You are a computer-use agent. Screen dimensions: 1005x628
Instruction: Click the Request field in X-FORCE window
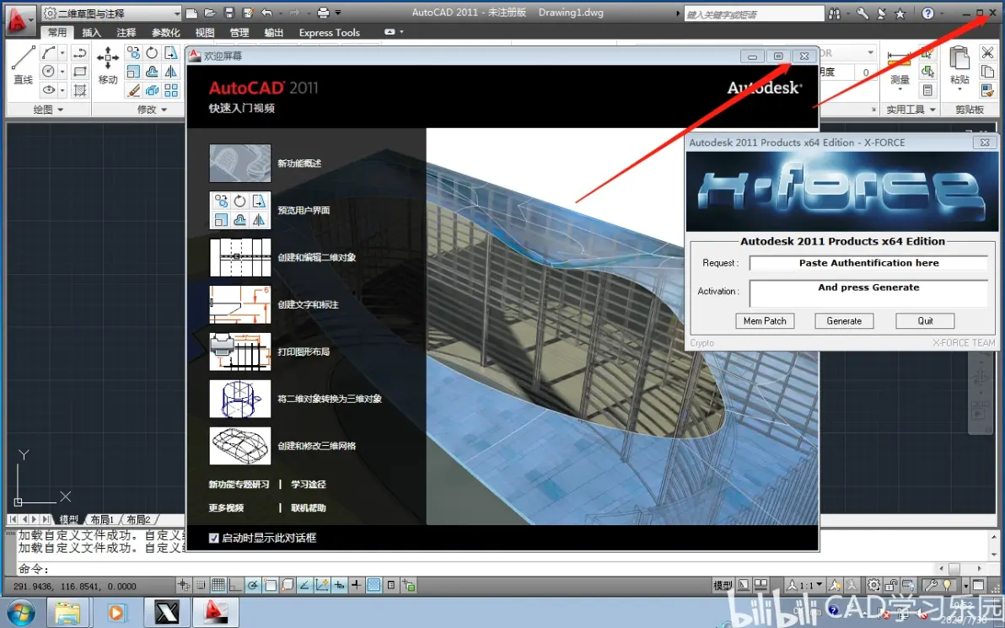pos(868,263)
